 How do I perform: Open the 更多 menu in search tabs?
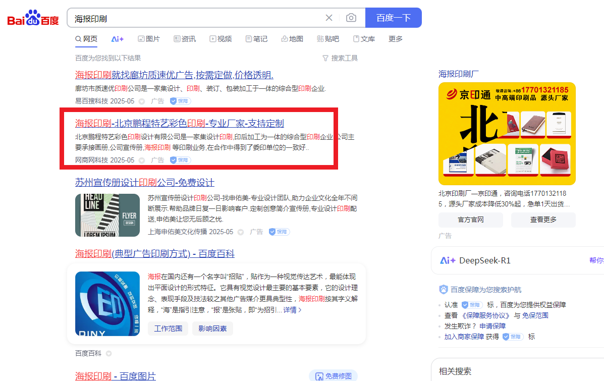coord(396,39)
